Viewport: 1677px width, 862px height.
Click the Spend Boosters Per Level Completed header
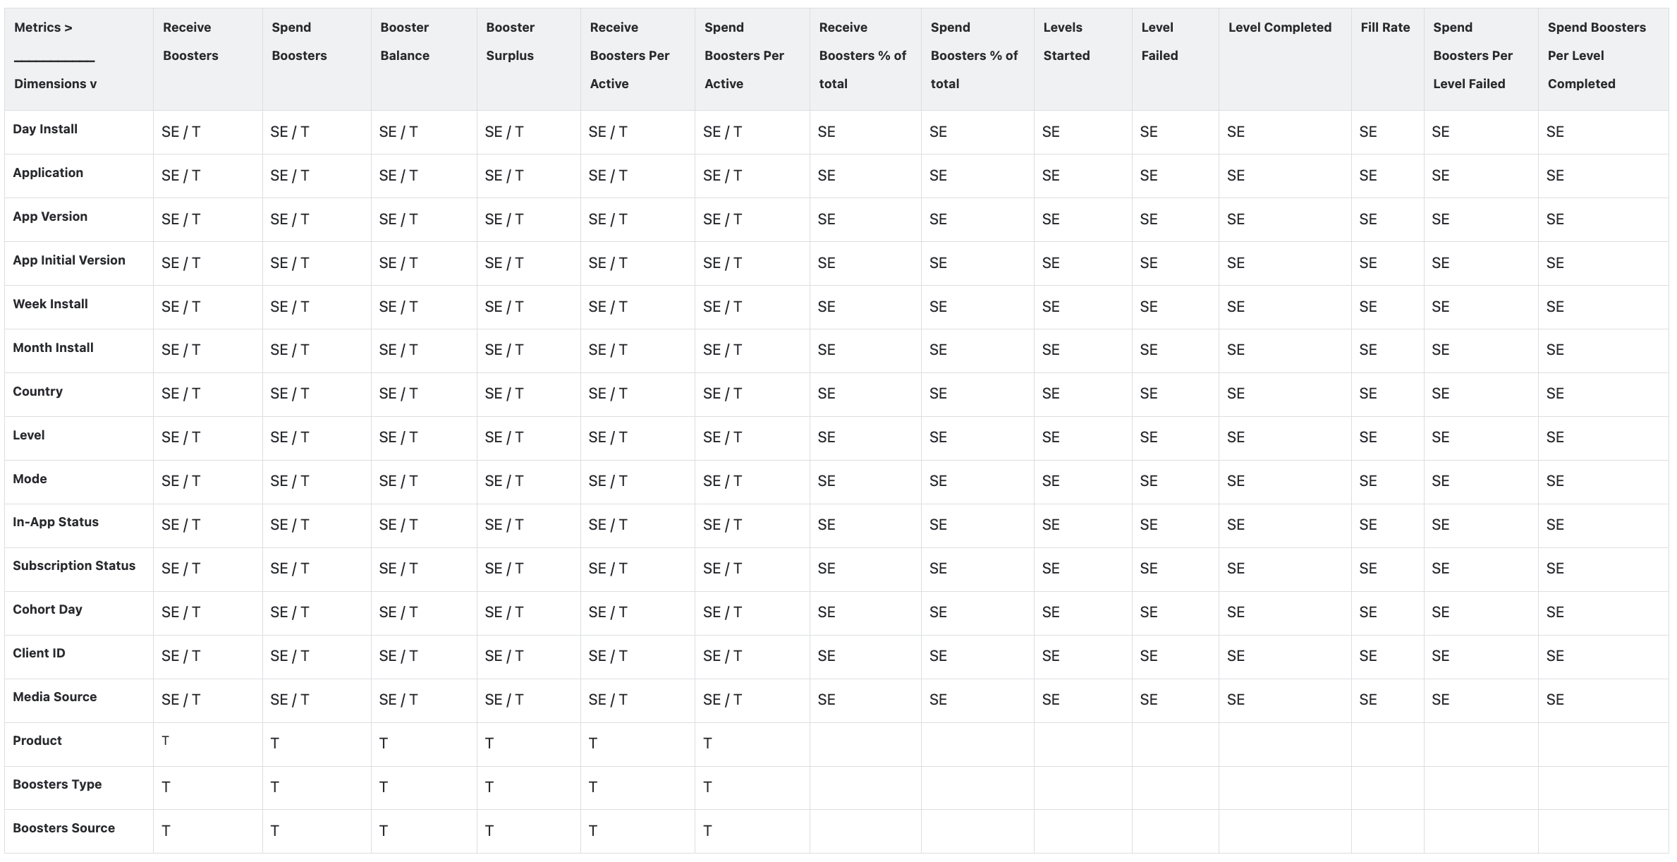[x=1597, y=56]
